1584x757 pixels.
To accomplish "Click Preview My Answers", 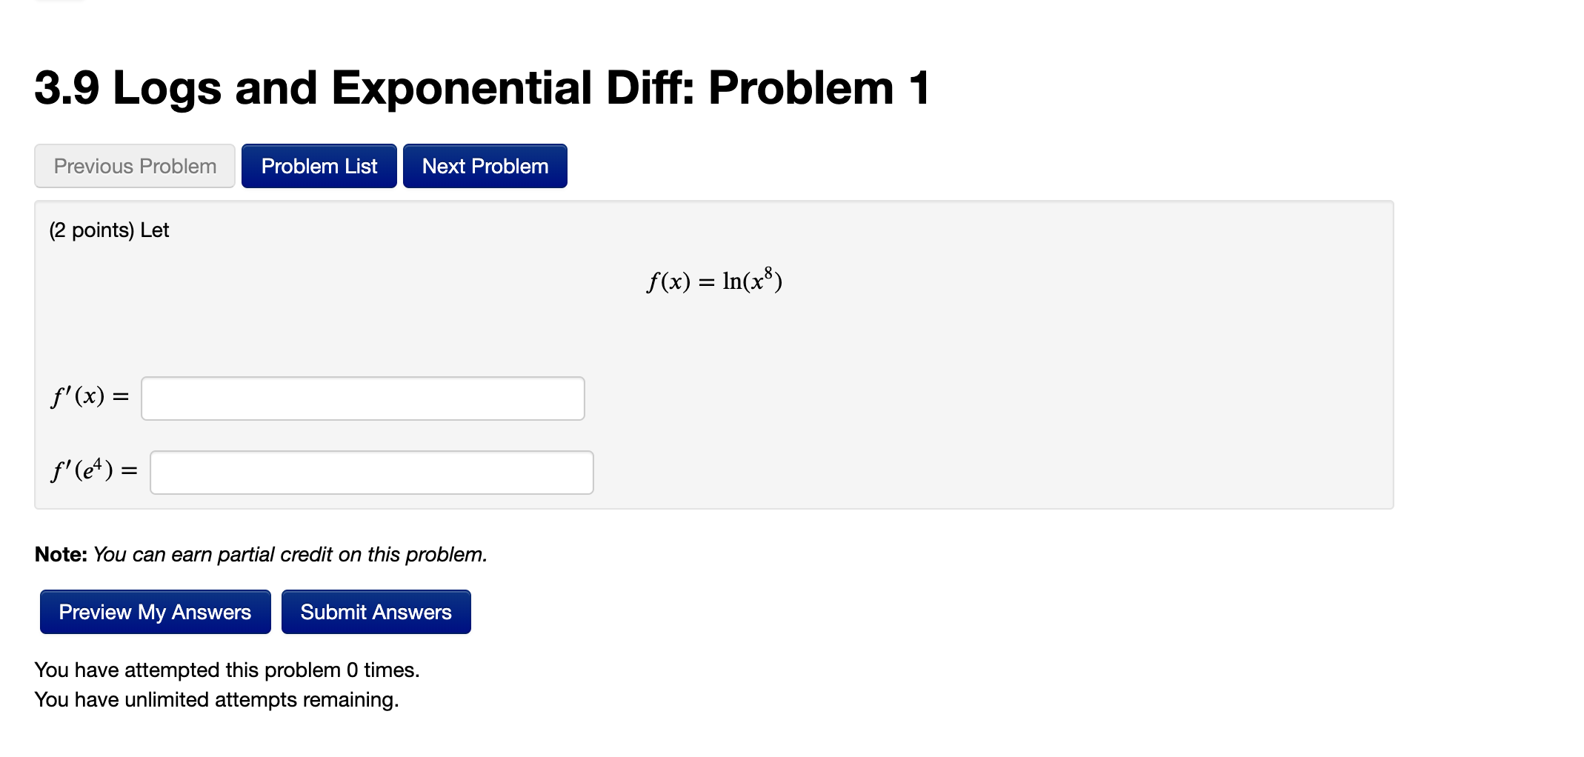I will pos(154,612).
